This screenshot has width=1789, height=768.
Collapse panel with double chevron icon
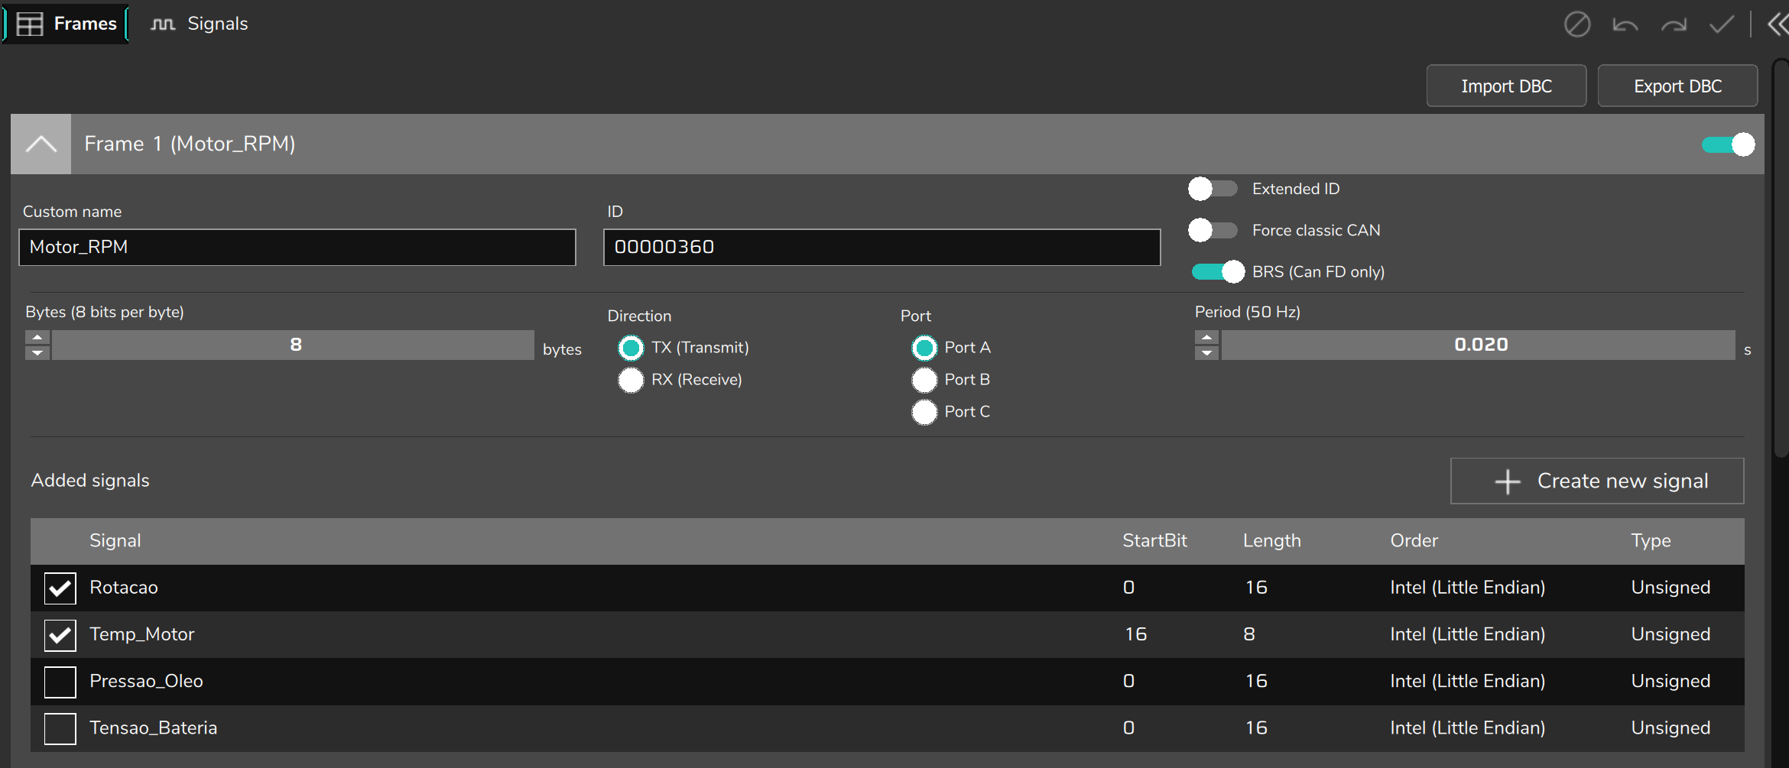coord(1778,24)
